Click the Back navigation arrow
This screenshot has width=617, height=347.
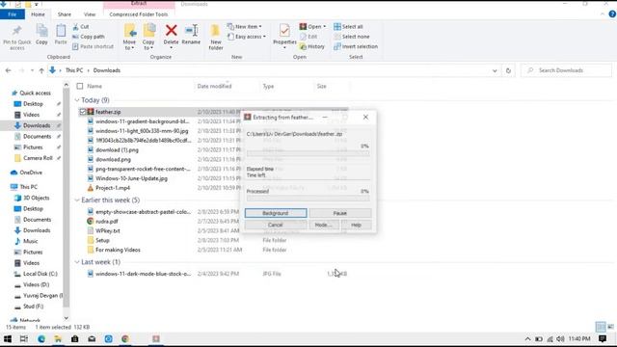pyautogui.click(x=9, y=70)
